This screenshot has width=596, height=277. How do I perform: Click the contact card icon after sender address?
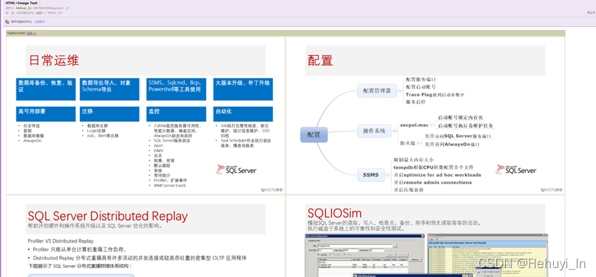click(x=68, y=8)
